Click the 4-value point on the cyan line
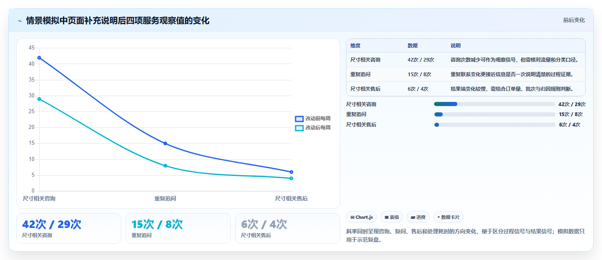This screenshot has height=260, width=602. [291, 178]
